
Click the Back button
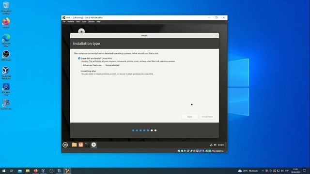pyautogui.click(x=189, y=117)
